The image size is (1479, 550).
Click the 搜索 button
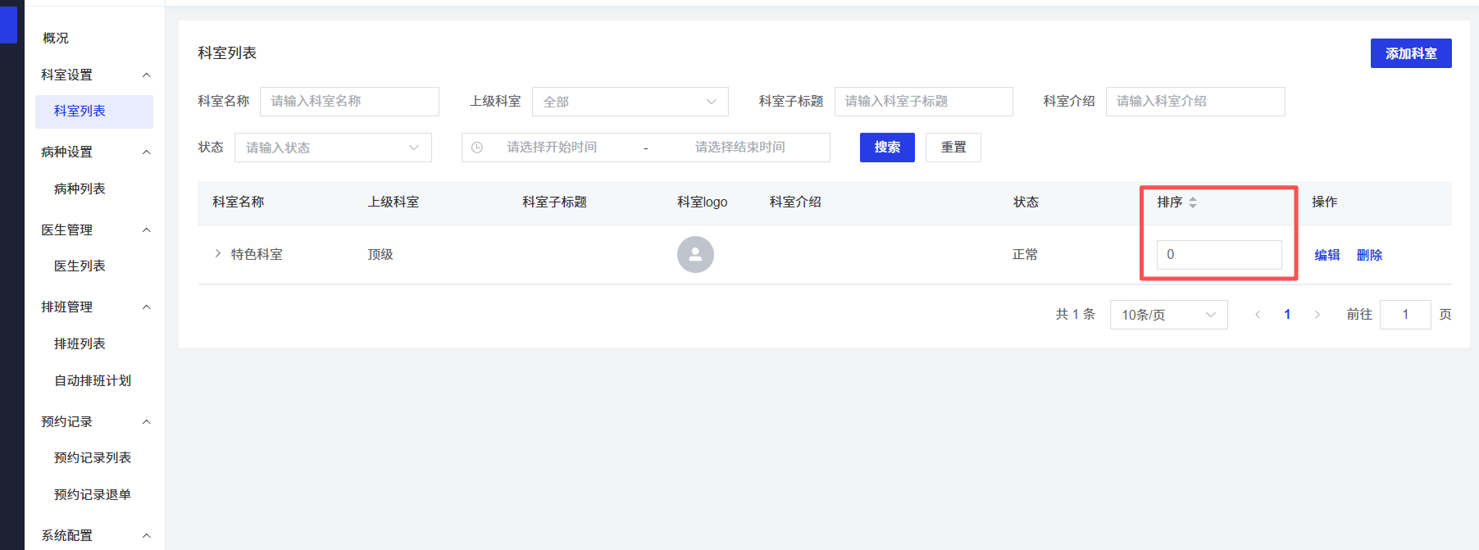point(887,148)
